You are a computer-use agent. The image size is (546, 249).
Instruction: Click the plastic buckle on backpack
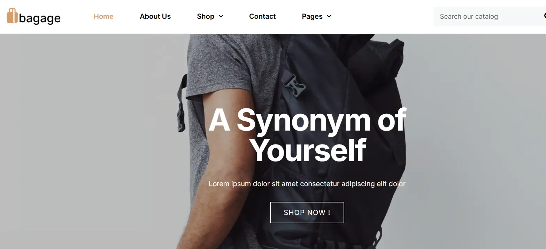(x=295, y=85)
